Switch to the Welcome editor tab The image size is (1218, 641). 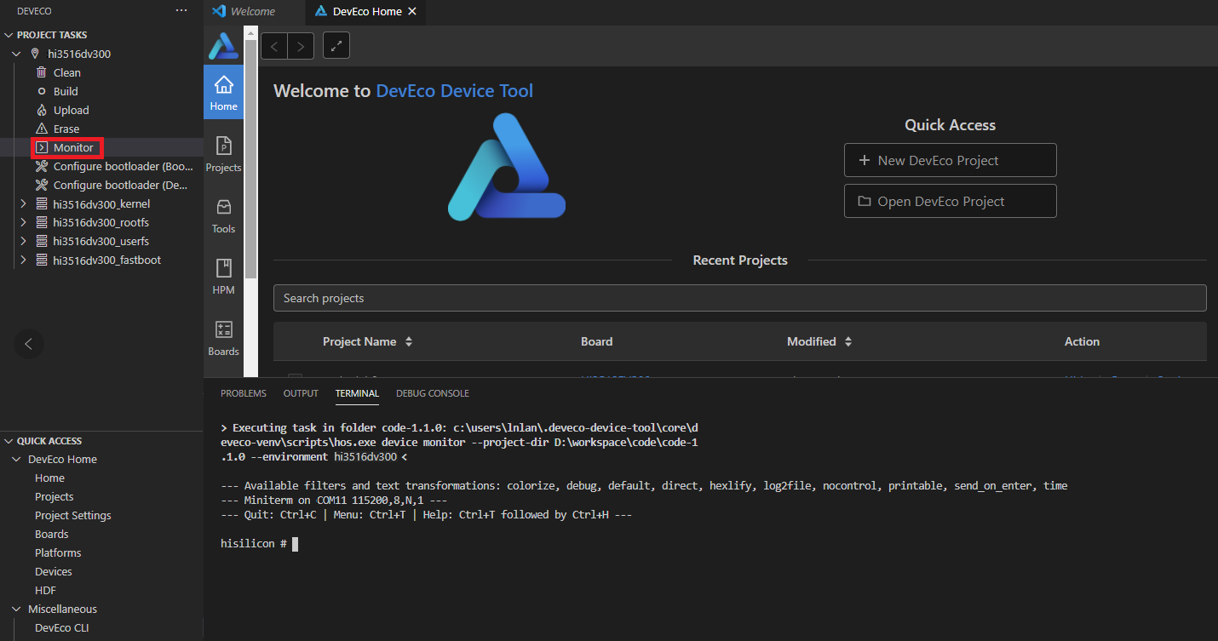253,12
